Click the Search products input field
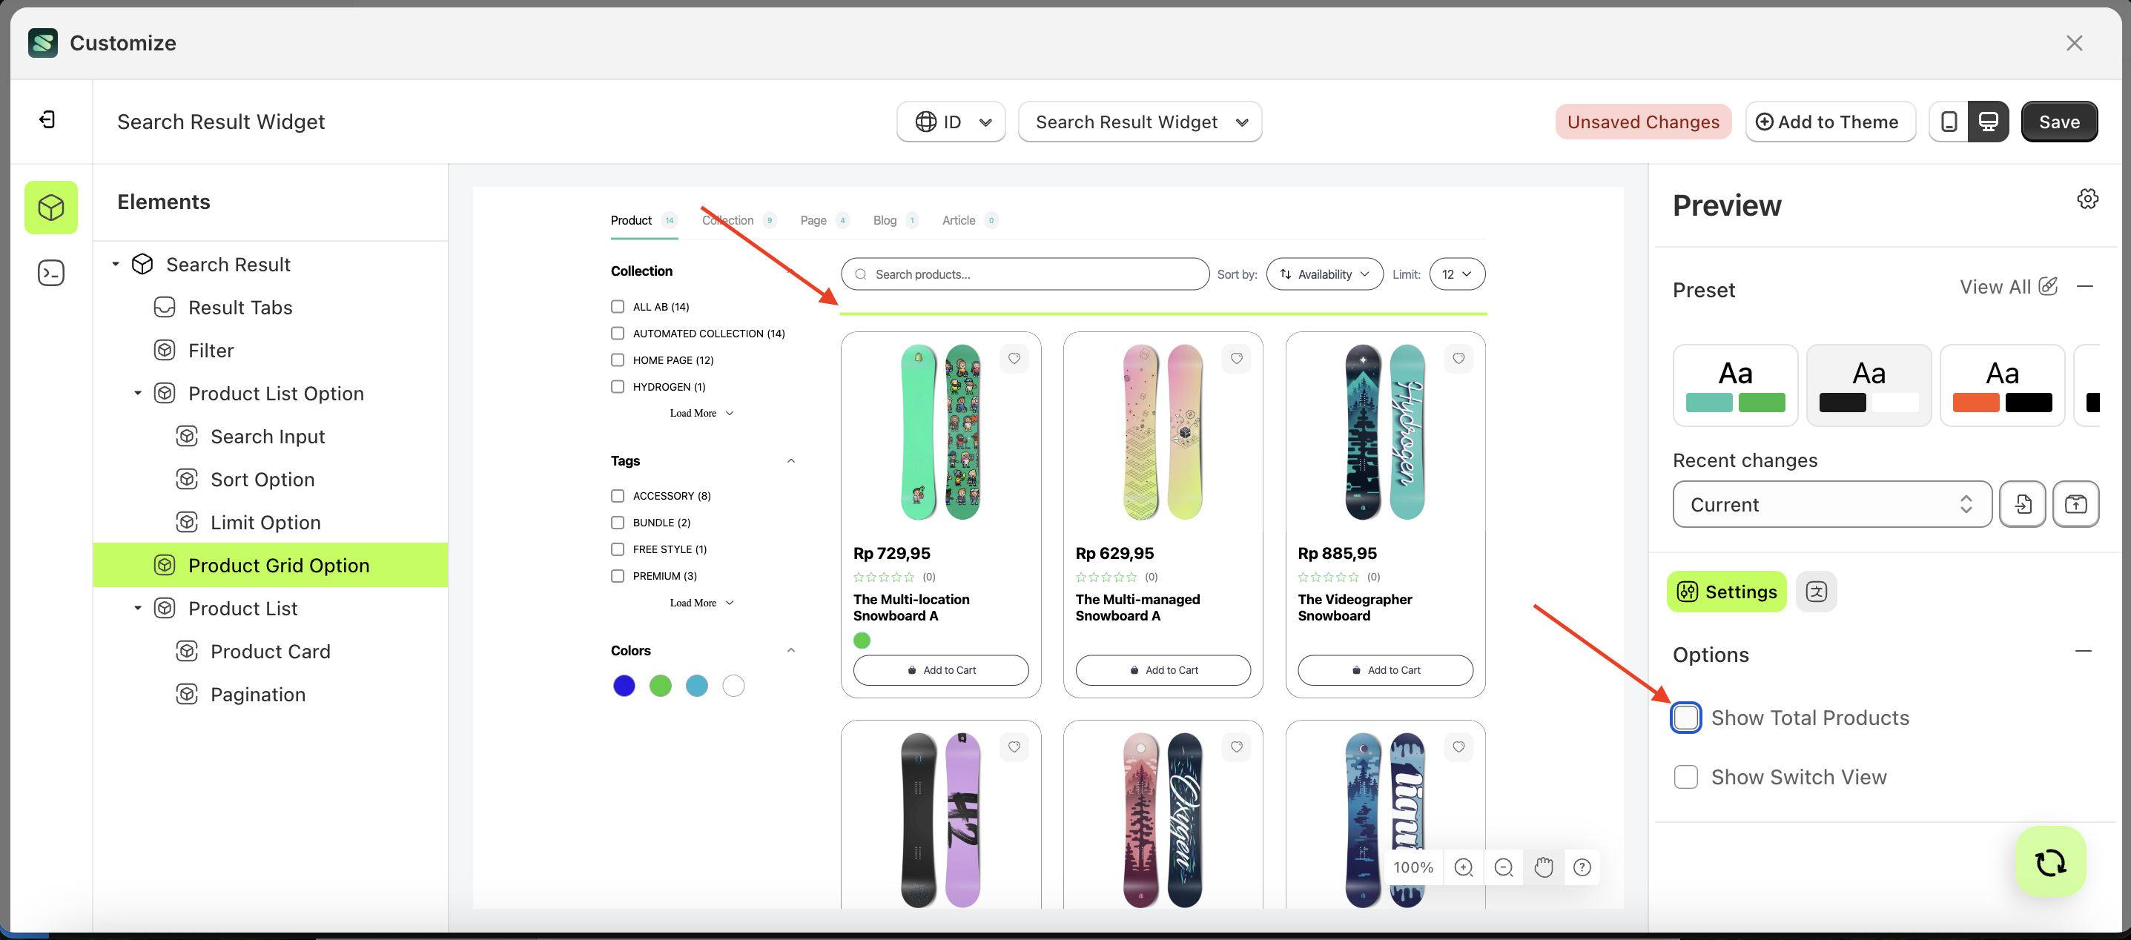The height and width of the screenshot is (940, 2131). 1024,274
